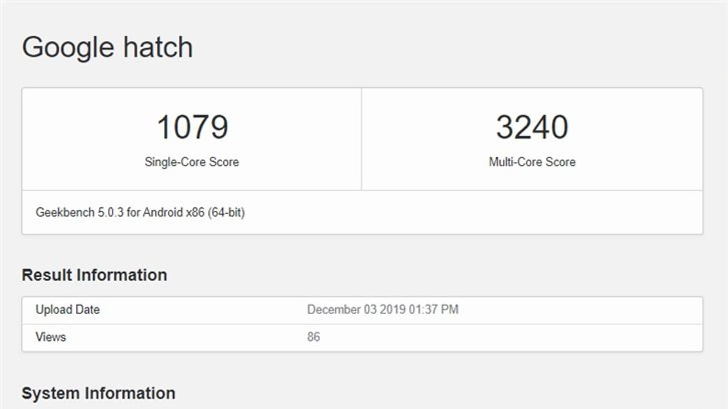Click the word "for" in the Geekbench version line
The height and width of the screenshot is (409, 728).
coord(133,212)
